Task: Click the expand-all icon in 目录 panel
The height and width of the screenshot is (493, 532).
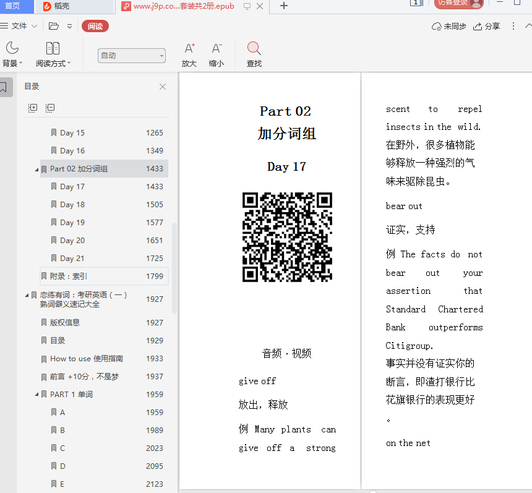Action: pyautogui.click(x=33, y=108)
